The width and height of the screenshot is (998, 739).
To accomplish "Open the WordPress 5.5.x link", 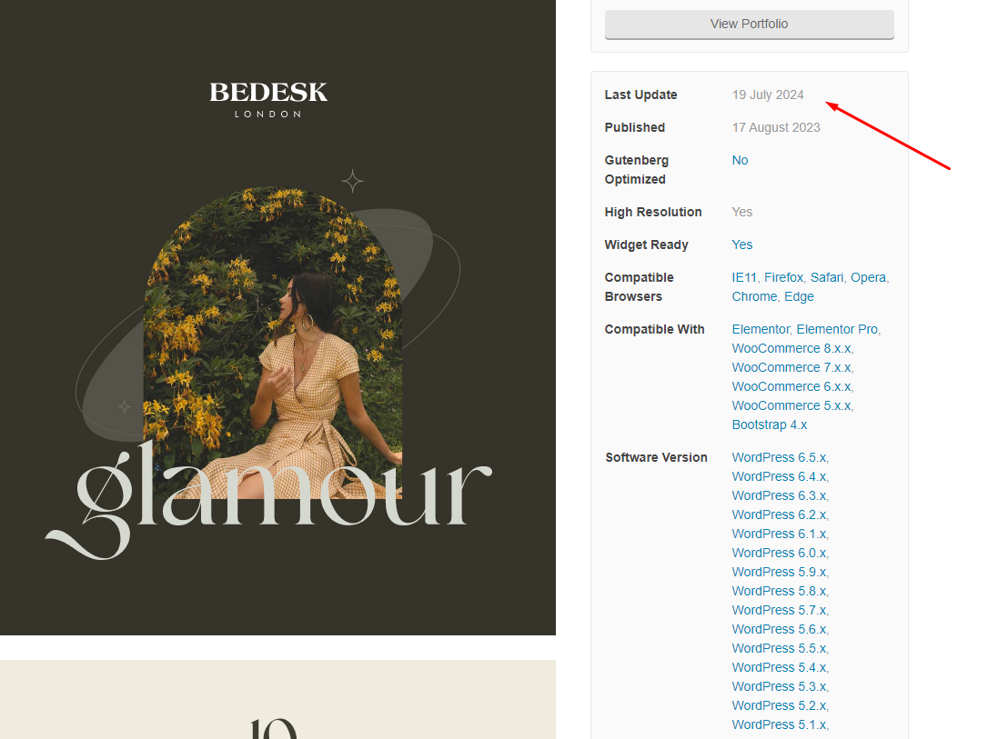I will pyautogui.click(x=779, y=649).
